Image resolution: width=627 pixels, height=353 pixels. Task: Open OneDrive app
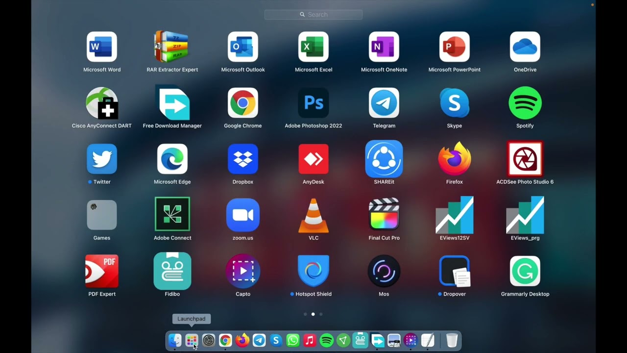pos(525,47)
